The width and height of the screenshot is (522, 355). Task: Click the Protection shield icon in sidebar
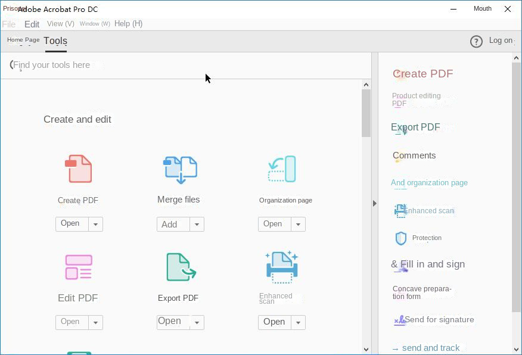click(401, 238)
